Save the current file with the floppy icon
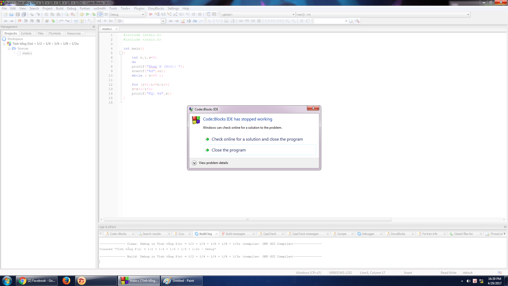Viewport: 508px width, 286px height. pyautogui.click(x=17, y=14)
